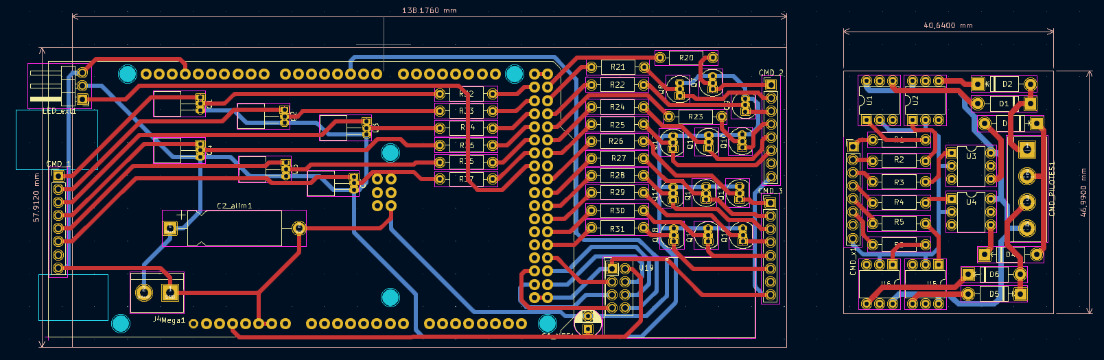This screenshot has width=1104, height=360.
Task: Select the J4Mega1 reference label
Action: [169, 320]
